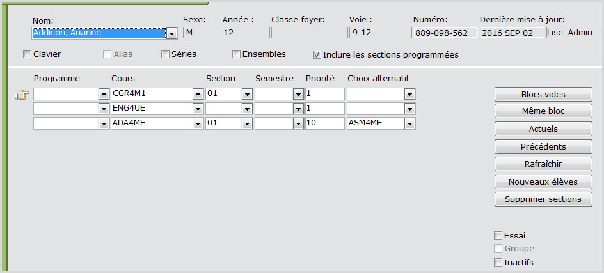Click the Priorité field containing 10

(x=324, y=123)
